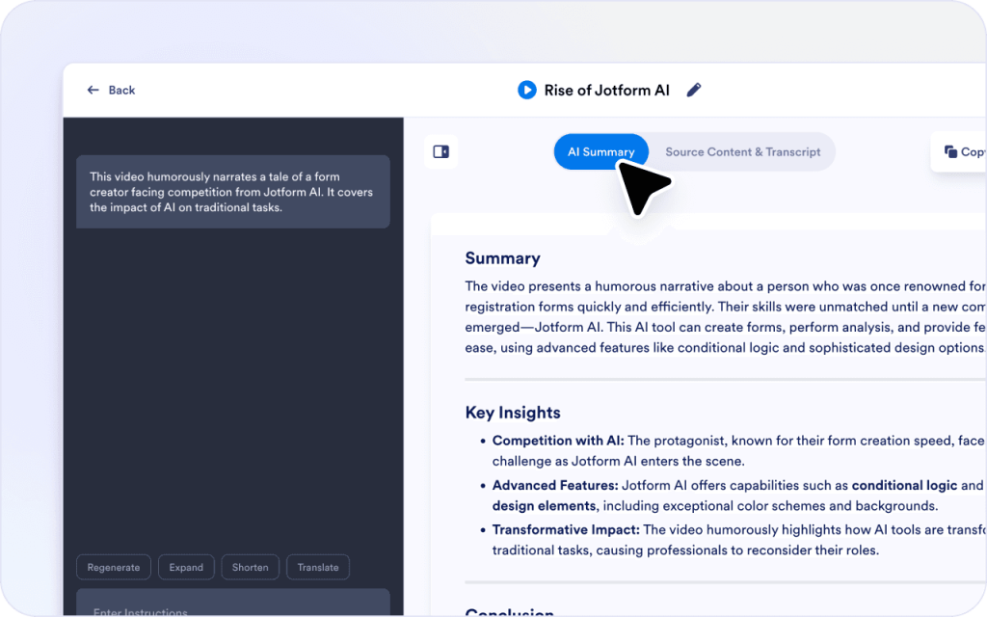The width and height of the screenshot is (987, 617).
Task: Click the Summary heading
Action: click(x=502, y=258)
